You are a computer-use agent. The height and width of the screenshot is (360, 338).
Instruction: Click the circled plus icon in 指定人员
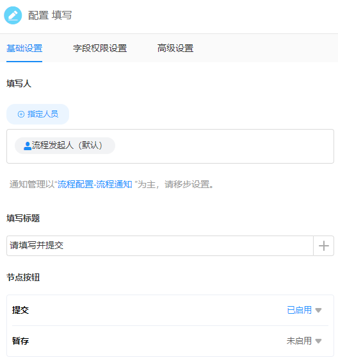(21, 114)
